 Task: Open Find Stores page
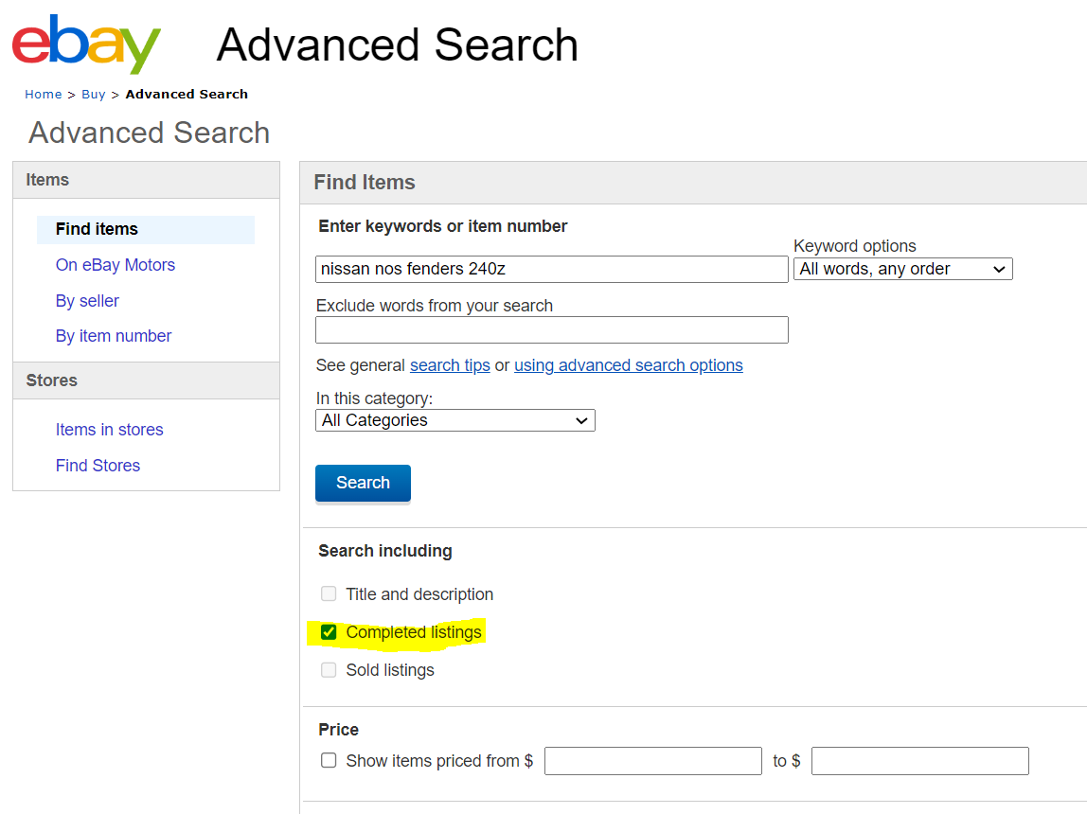98,466
